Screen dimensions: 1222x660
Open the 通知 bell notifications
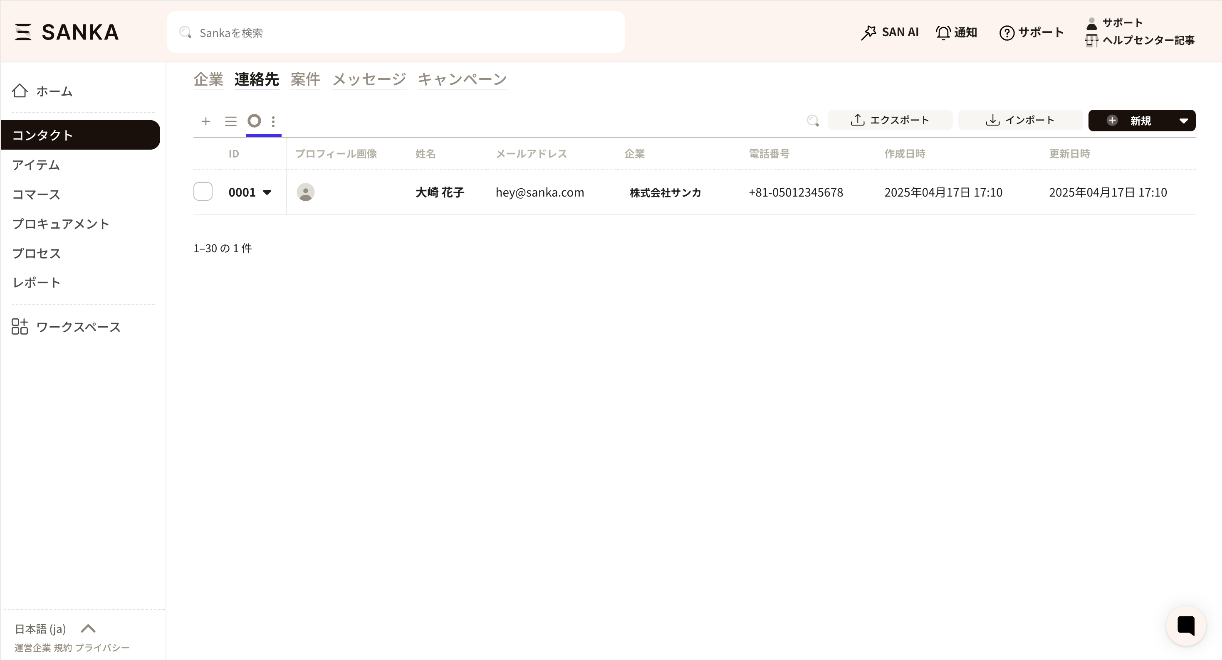[x=956, y=32]
